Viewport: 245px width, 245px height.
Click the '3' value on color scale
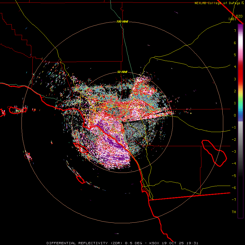click(x=235, y=79)
